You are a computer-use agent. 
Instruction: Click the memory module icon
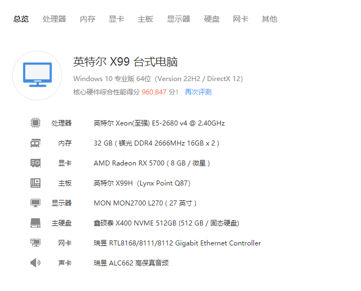pos(35,143)
